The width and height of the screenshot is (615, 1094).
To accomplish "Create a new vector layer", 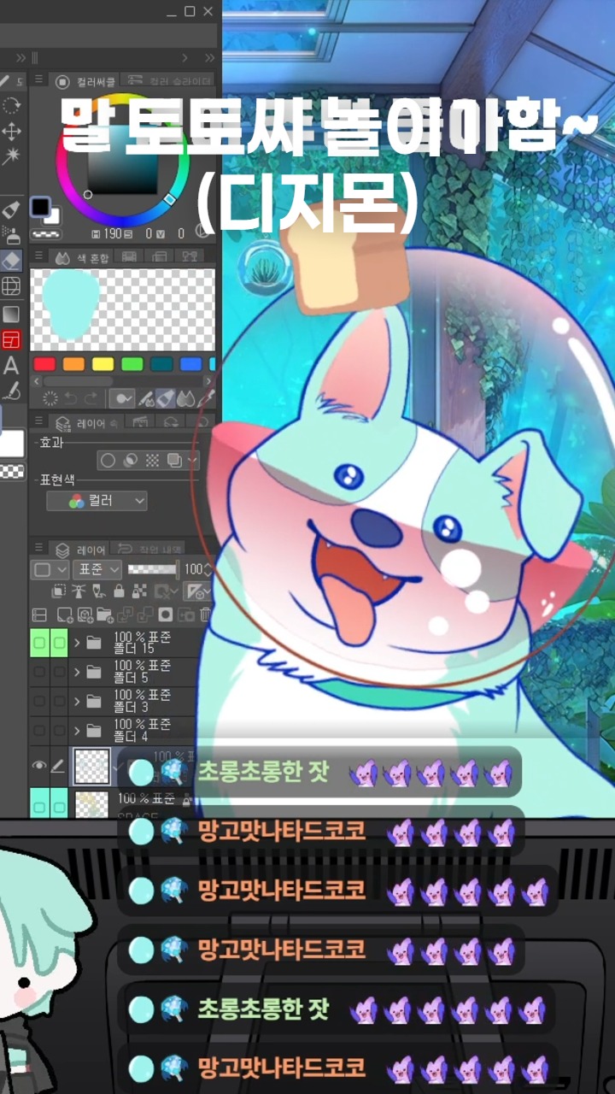I will click(x=85, y=615).
